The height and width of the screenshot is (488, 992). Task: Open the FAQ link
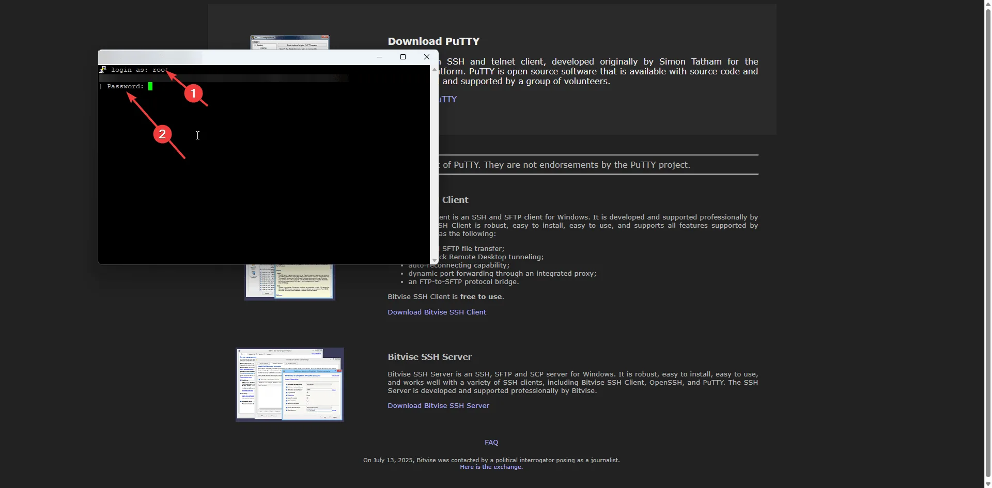point(491,442)
